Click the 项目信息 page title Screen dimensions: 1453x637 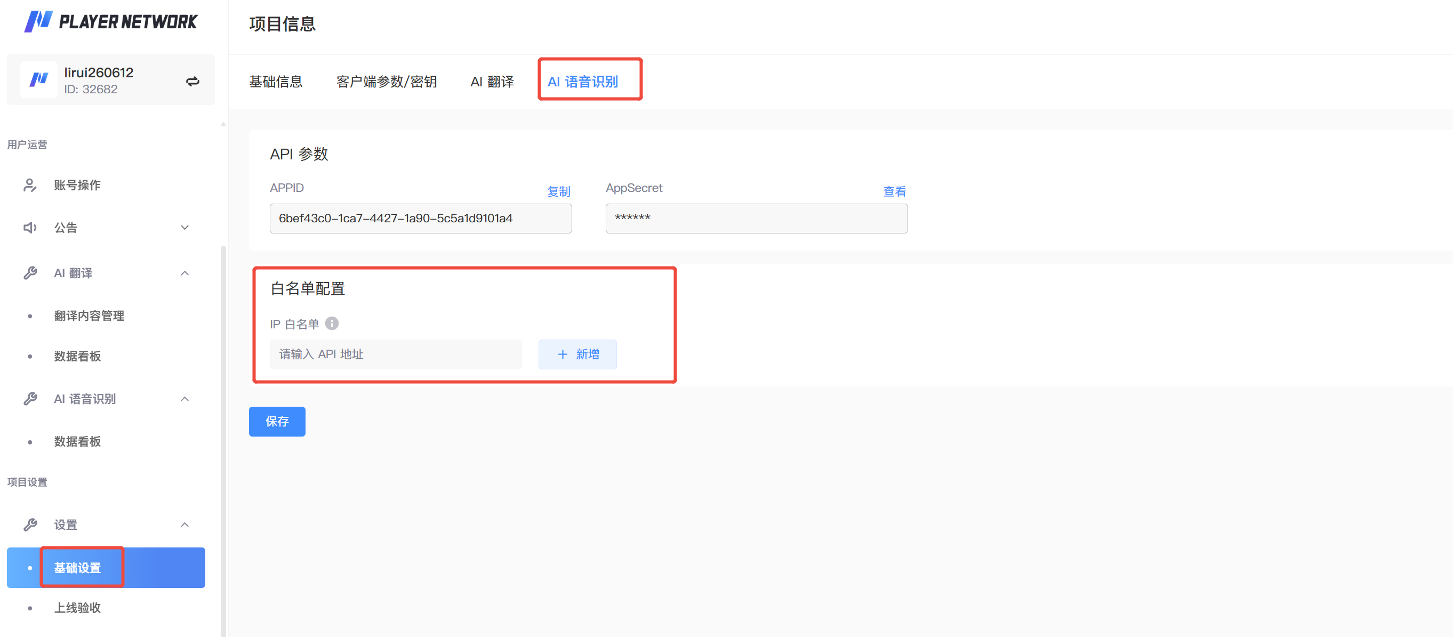coord(282,23)
